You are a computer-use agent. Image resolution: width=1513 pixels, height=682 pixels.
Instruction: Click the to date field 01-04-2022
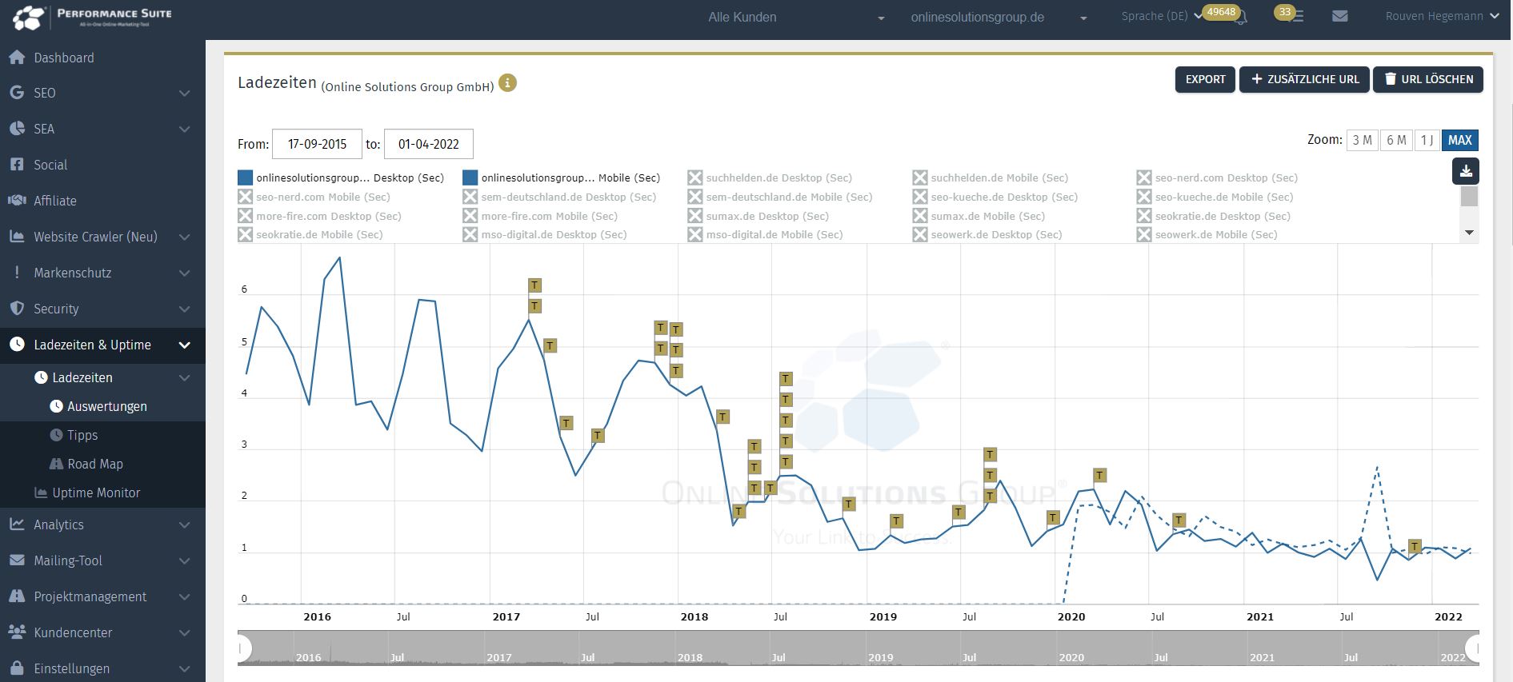point(428,144)
